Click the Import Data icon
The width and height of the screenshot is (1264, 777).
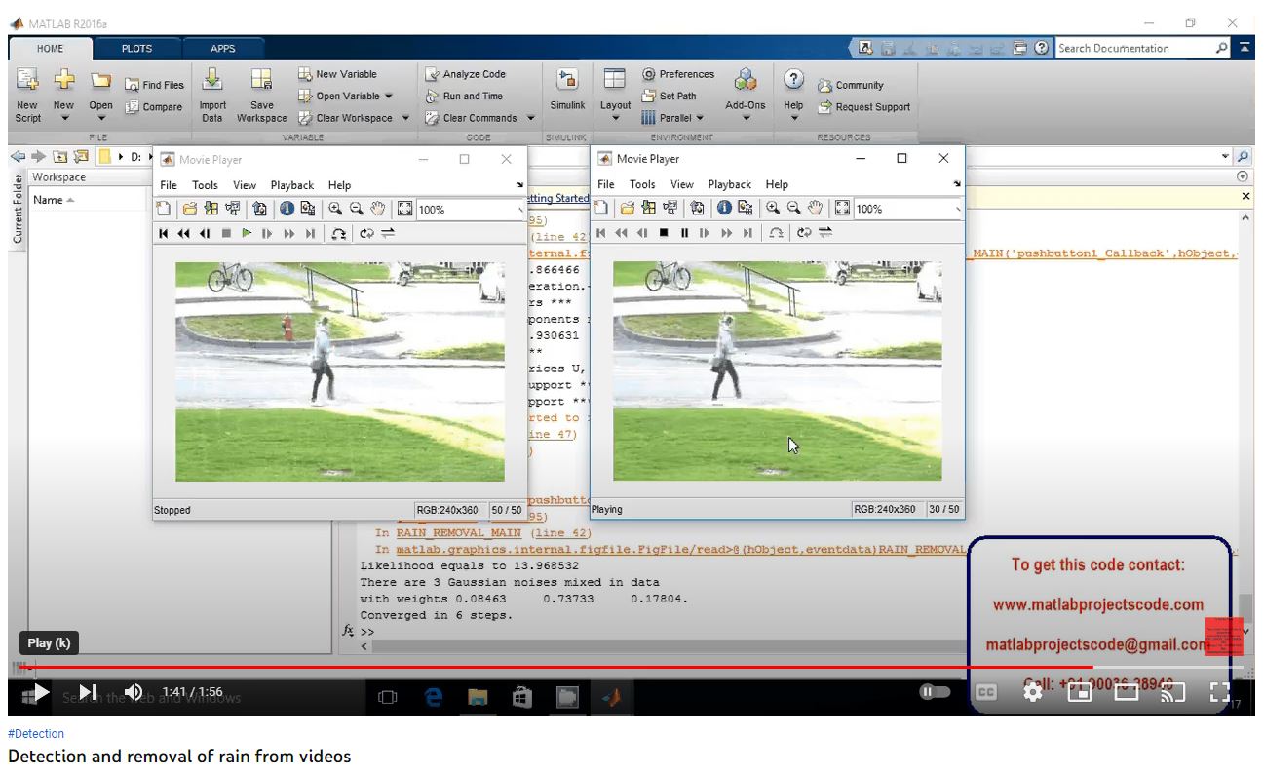coord(212,80)
